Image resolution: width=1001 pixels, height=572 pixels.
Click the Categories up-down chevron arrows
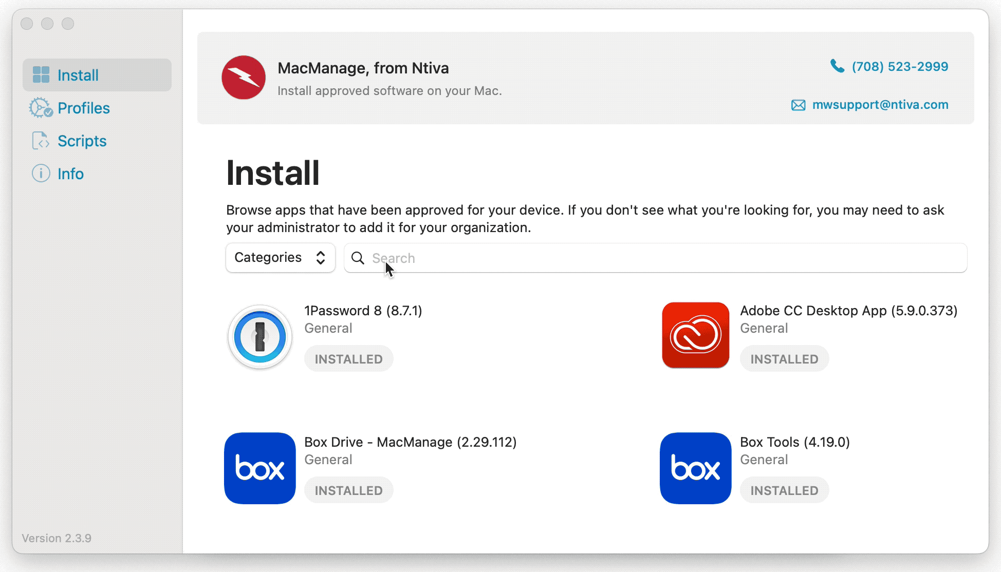click(321, 258)
